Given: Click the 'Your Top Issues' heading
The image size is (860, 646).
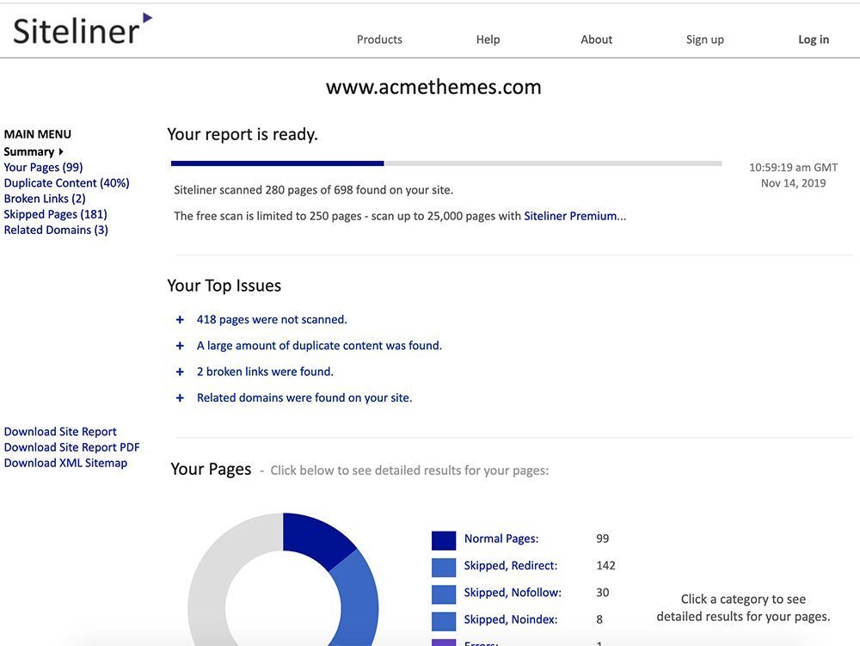Looking at the screenshot, I should coord(224,286).
